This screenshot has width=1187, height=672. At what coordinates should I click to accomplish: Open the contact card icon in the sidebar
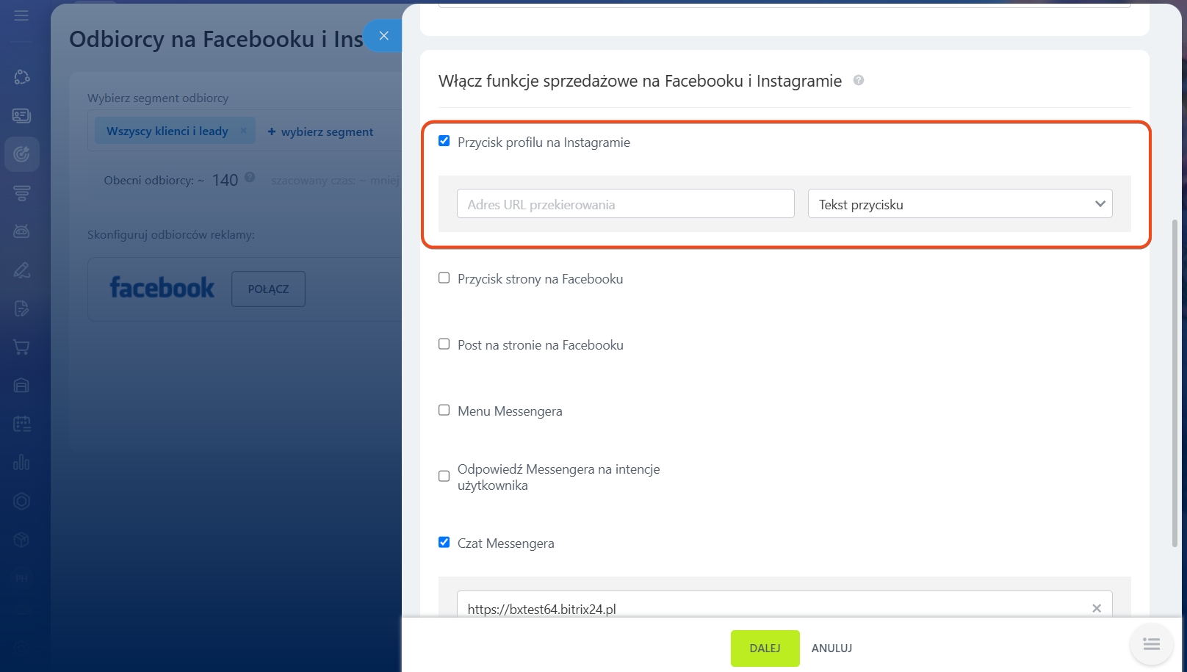21,115
